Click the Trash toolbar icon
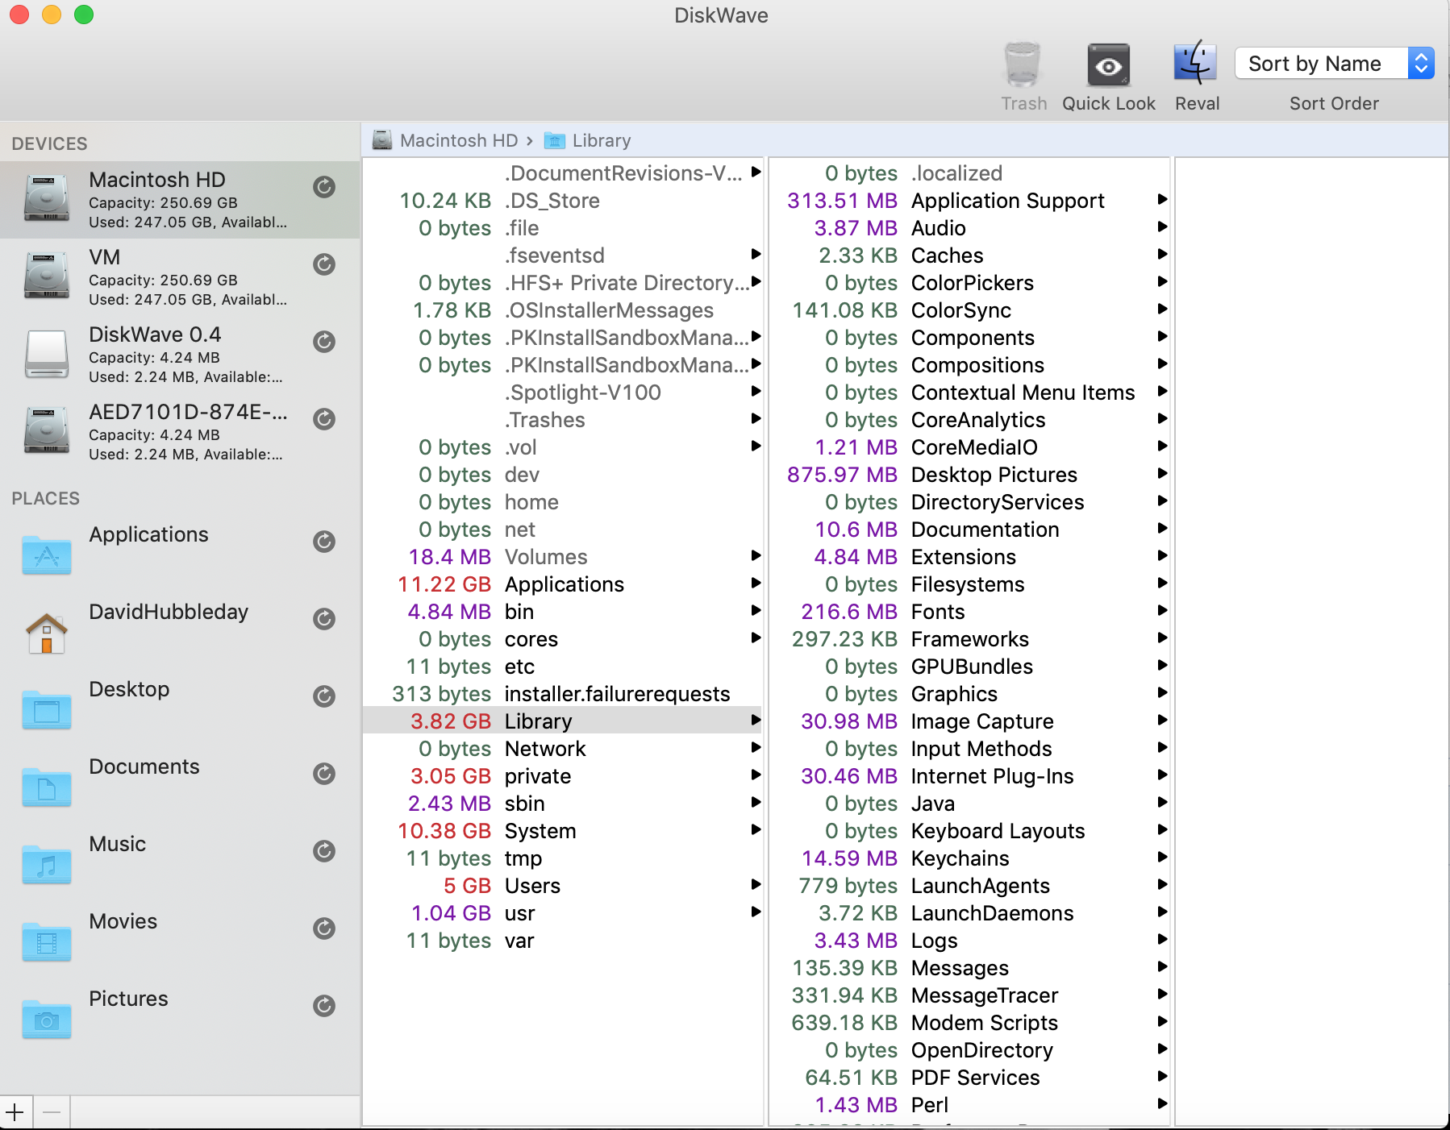The width and height of the screenshot is (1450, 1130). click(1023, 64)
